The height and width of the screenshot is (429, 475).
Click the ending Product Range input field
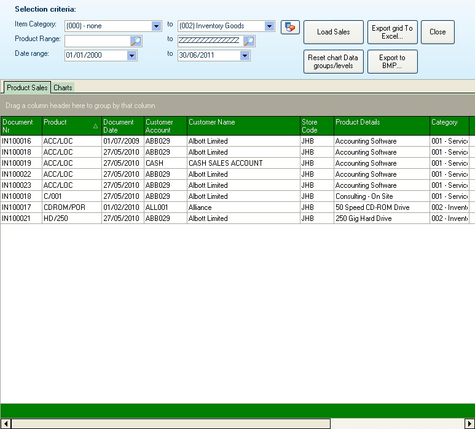pyautogui.click(x=210, y=41)
